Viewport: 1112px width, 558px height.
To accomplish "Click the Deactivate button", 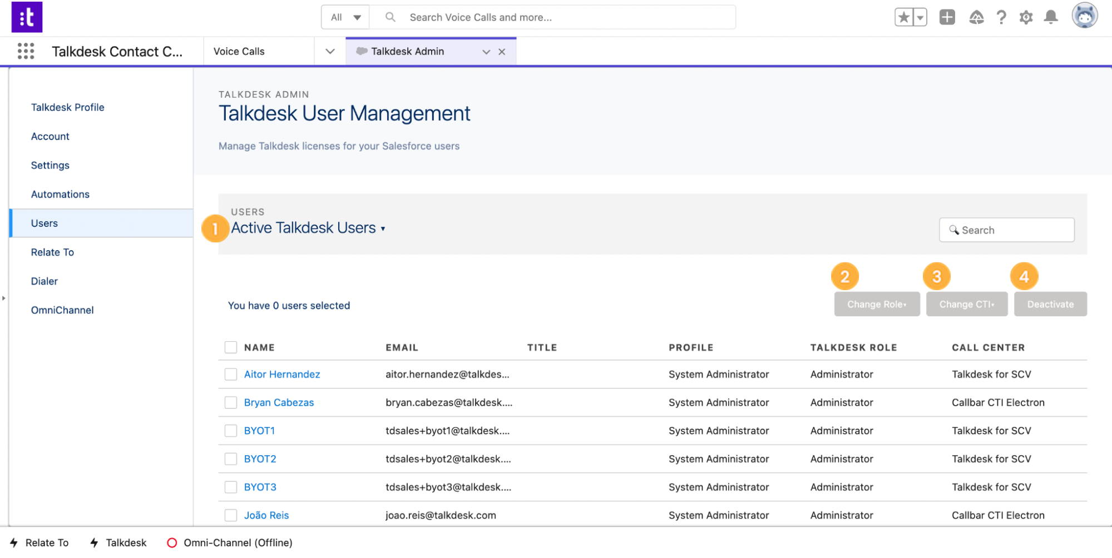I will coord(1050,304).
